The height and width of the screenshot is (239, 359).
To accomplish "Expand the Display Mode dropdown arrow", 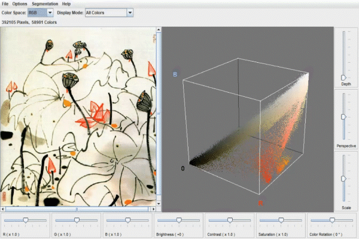I will pyautogui.click(x=130, y=13).
